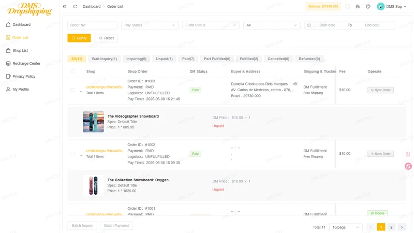Collapse order #1002 item details chevron
The height and width of the screenshot is (233, 414).
[x=81, y=155]
